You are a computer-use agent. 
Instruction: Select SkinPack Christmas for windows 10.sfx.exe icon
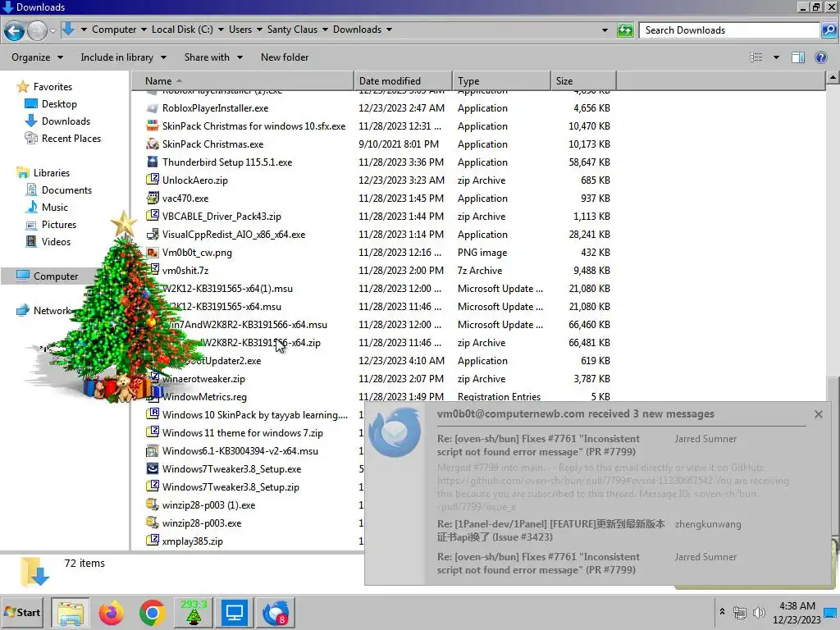click(153, 126)
